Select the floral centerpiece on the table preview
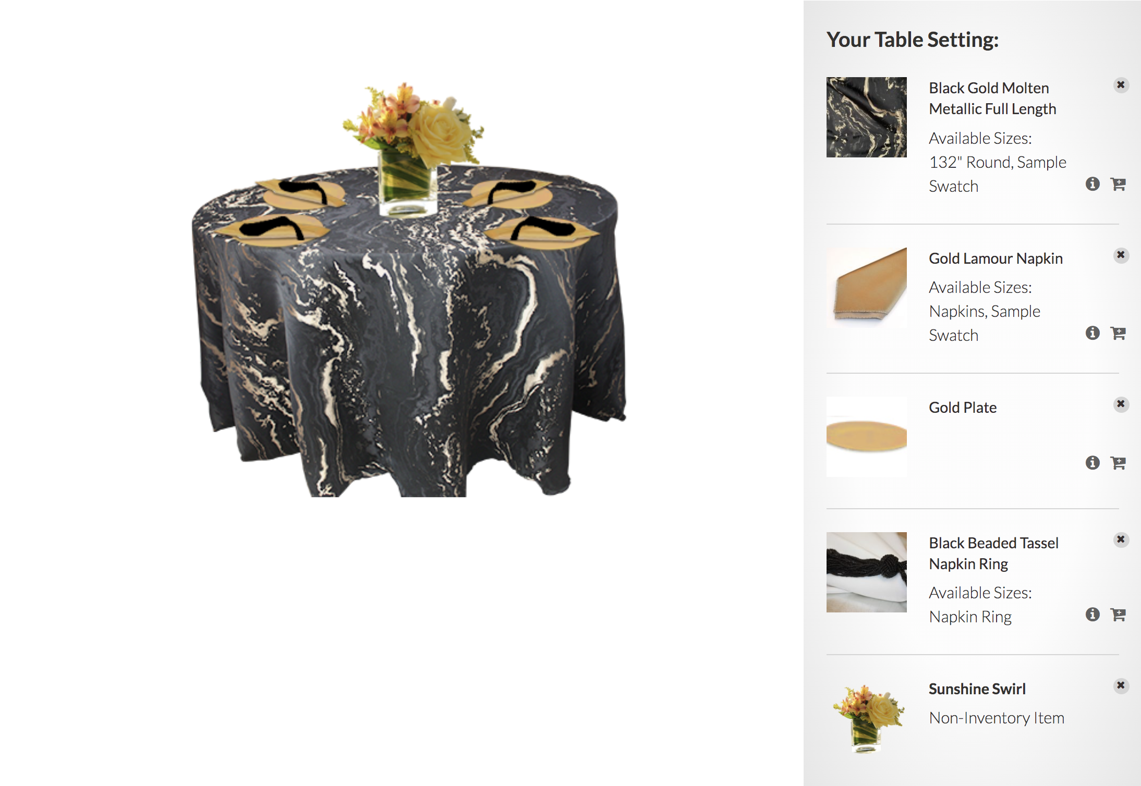This screenshot has height=786, width=1141. pyautogui.click(x=412, y=149)
